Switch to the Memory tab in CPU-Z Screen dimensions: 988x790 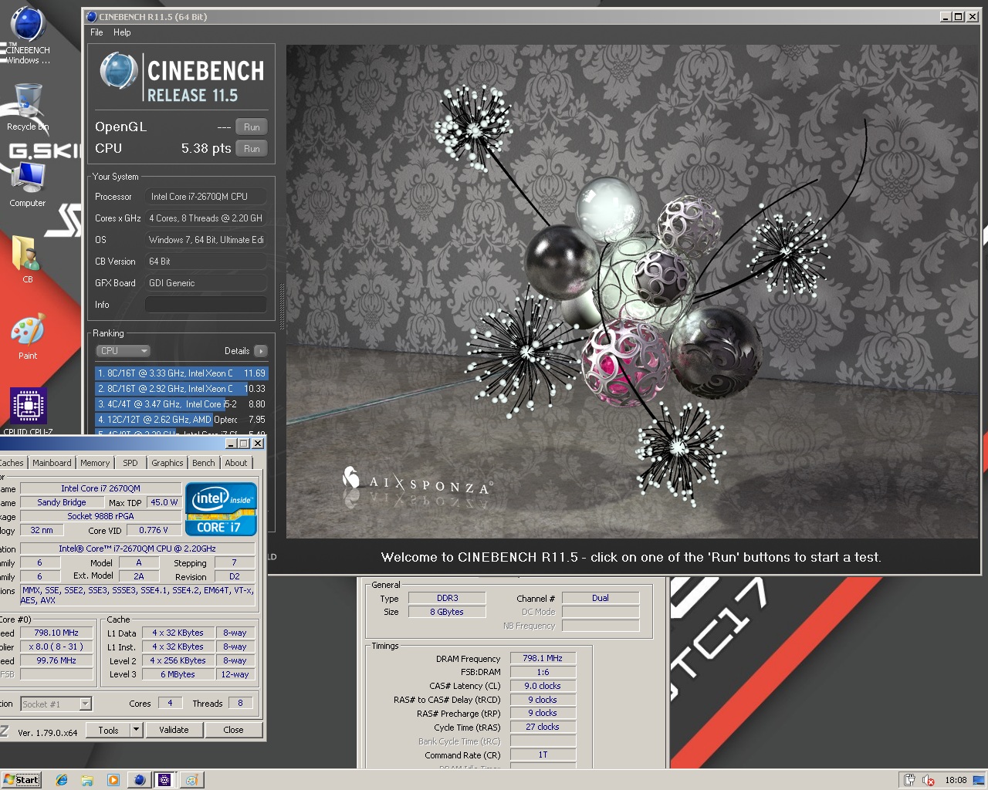click(95, 463)
